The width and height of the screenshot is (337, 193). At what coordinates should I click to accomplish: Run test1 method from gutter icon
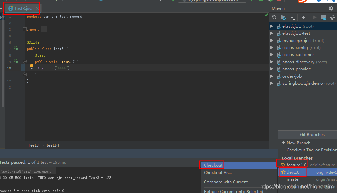pos(16,61)
